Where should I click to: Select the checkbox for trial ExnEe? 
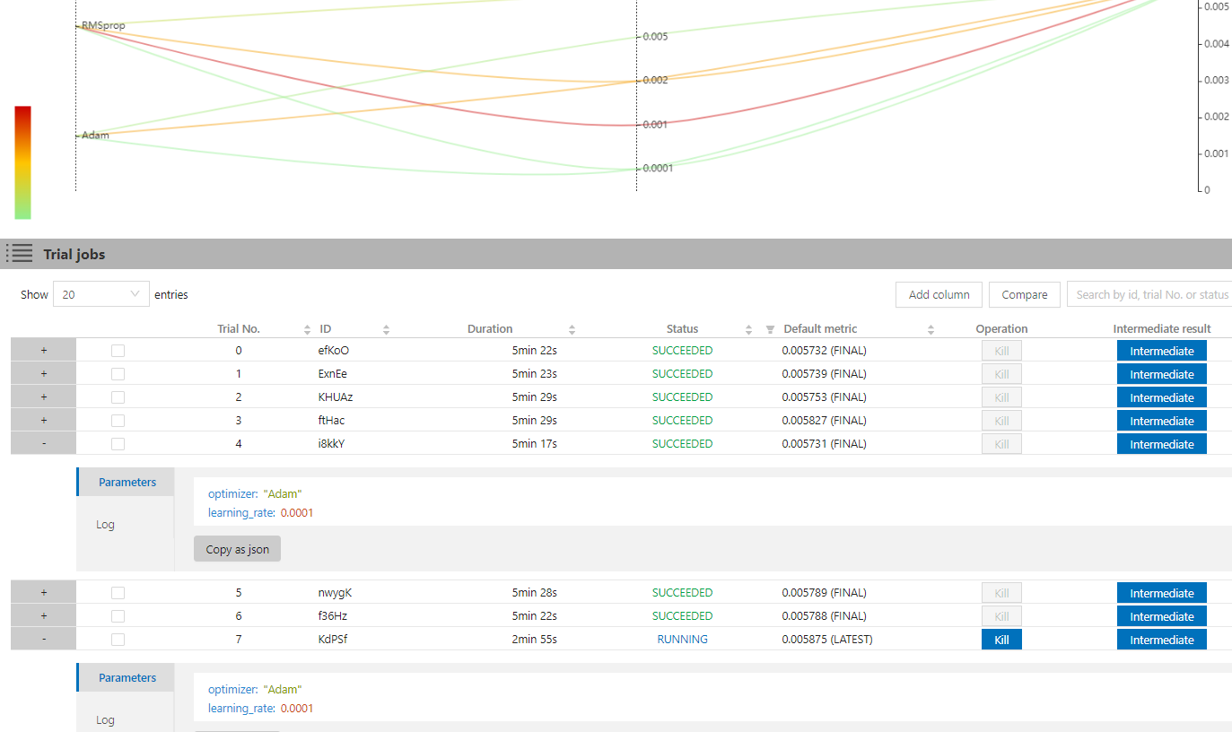(118, 374)
